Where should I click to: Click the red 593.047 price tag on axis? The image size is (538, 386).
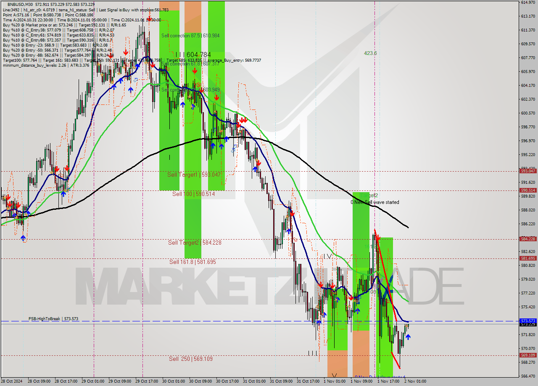click(528, 171)
